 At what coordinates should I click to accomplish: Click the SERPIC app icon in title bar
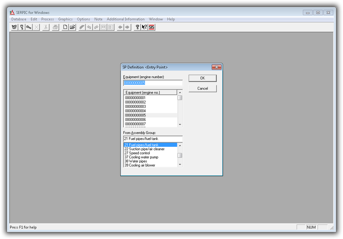(12, 12)
